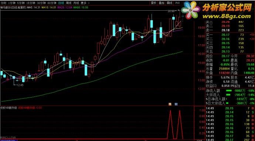Switch to the 周线 weekly chart
This screenshot has height=141, width=255.
click(69, 3)
